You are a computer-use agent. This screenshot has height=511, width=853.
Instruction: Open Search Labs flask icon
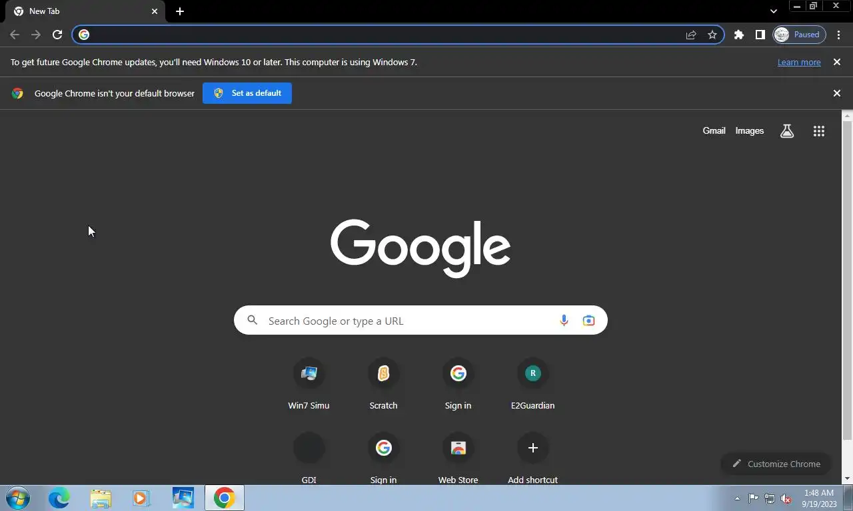[787, 131]
